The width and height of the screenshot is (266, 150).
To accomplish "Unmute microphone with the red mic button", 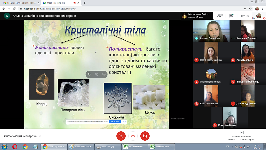I will coord(121,136).
